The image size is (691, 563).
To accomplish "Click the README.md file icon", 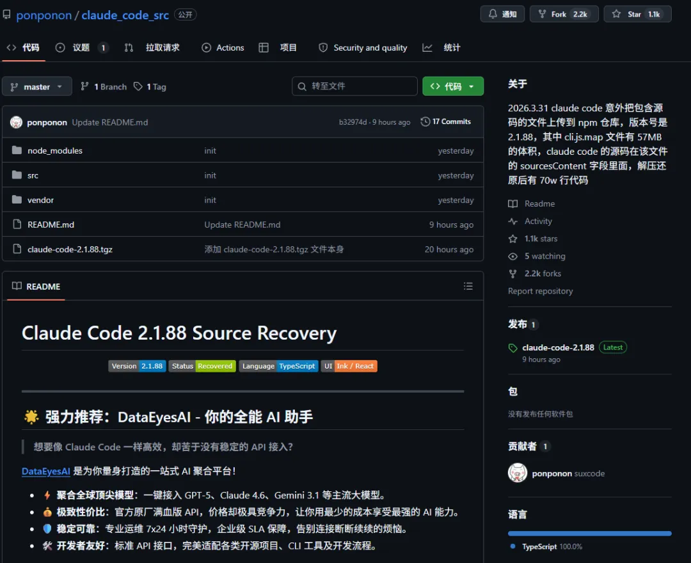I will [x=17, y=224].
